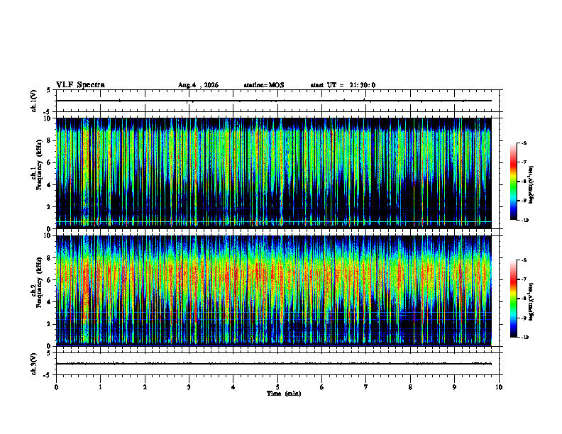Select the "start UT = 21:30: 0" label
The height and width of the screenshot is (434, 562).
(x=343, y=85)
